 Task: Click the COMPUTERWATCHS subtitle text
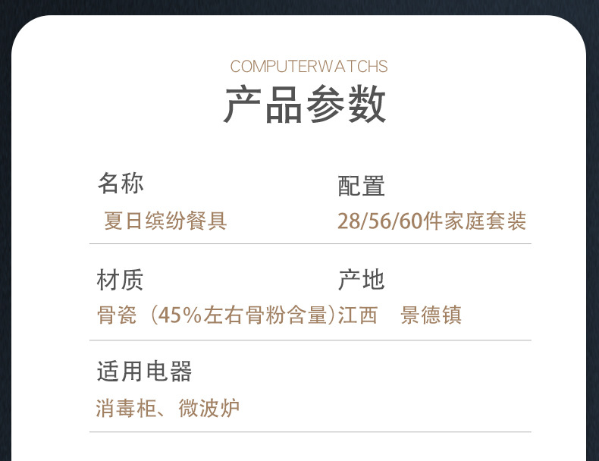(309, 67)
